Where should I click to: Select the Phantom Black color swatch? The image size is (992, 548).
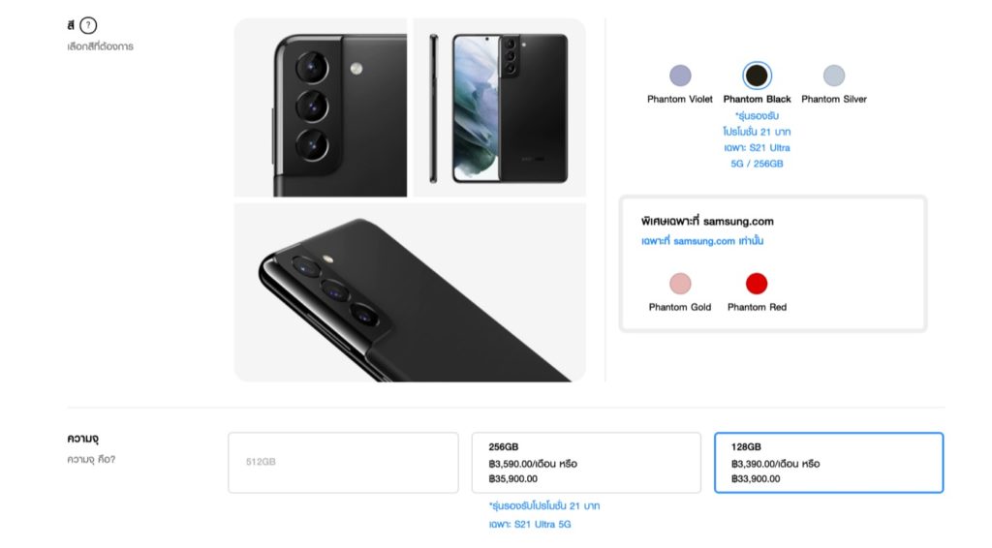(757, 76)
